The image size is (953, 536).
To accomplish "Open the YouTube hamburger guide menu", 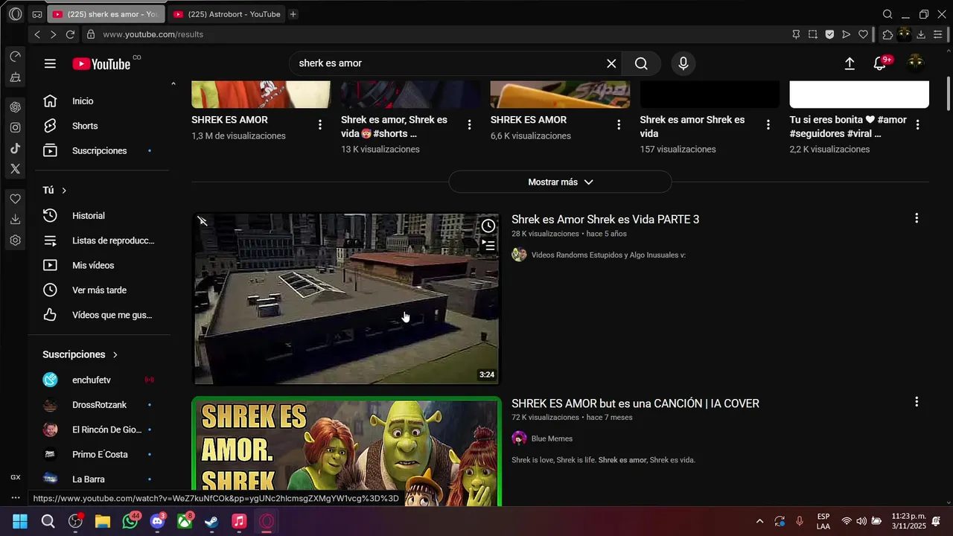I will [x=50, y=64].
